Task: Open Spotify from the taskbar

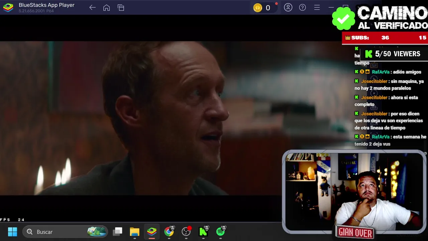Action: [x=221, y=231]
